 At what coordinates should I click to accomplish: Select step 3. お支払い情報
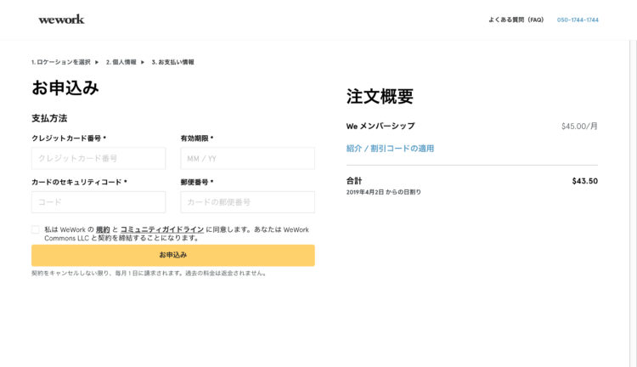(172, 62)
